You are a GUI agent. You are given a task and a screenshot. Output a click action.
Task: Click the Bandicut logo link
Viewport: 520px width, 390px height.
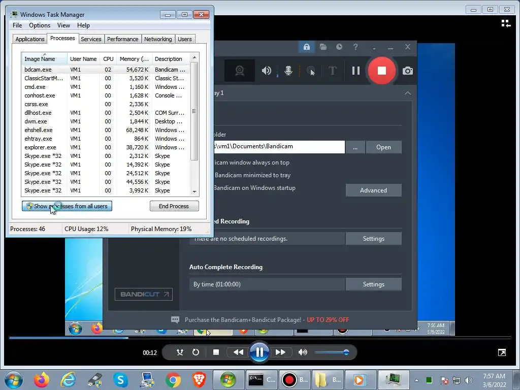point(144,294)
